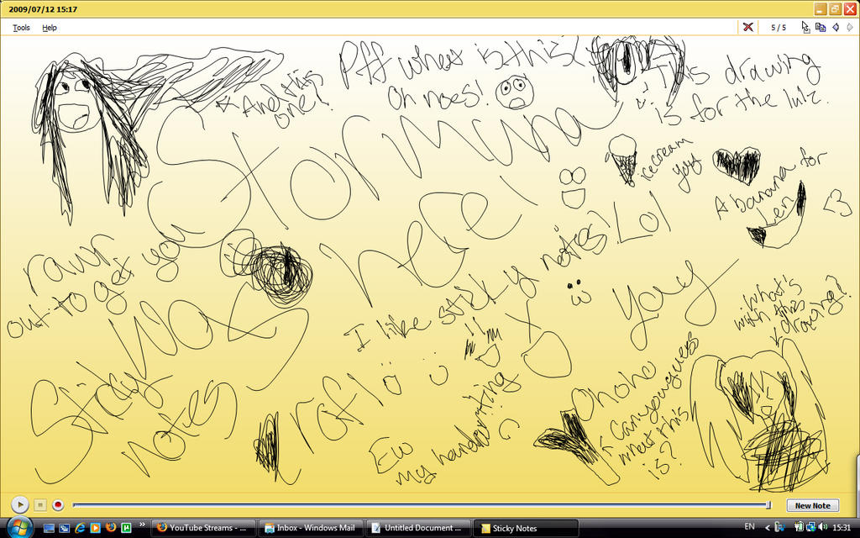Select the pointer selection tool icon
The image size is (860, 538).
click(x=805, y=27)
